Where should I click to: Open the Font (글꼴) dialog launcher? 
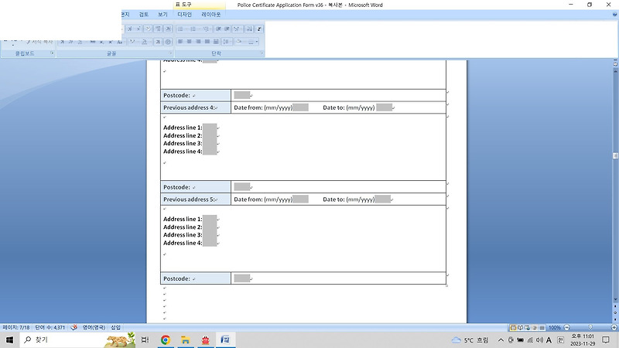point(170,53)
